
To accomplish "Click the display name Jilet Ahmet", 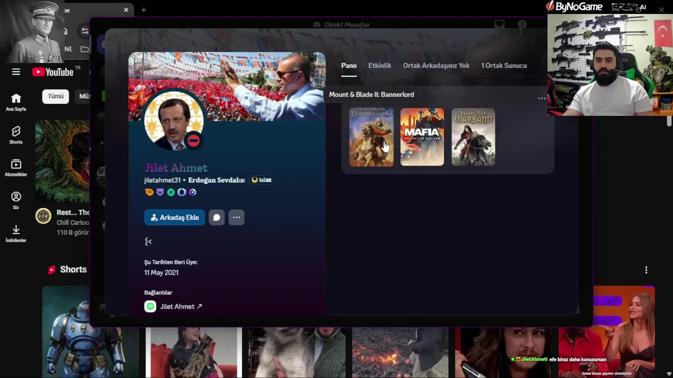I will pos(176,168).
